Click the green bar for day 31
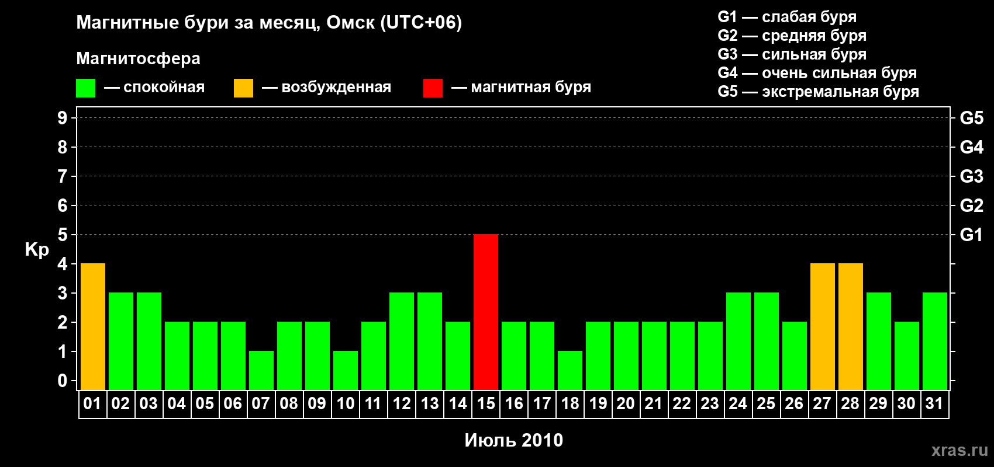Viewport: 994px width, 467px height. click(935, 341)
